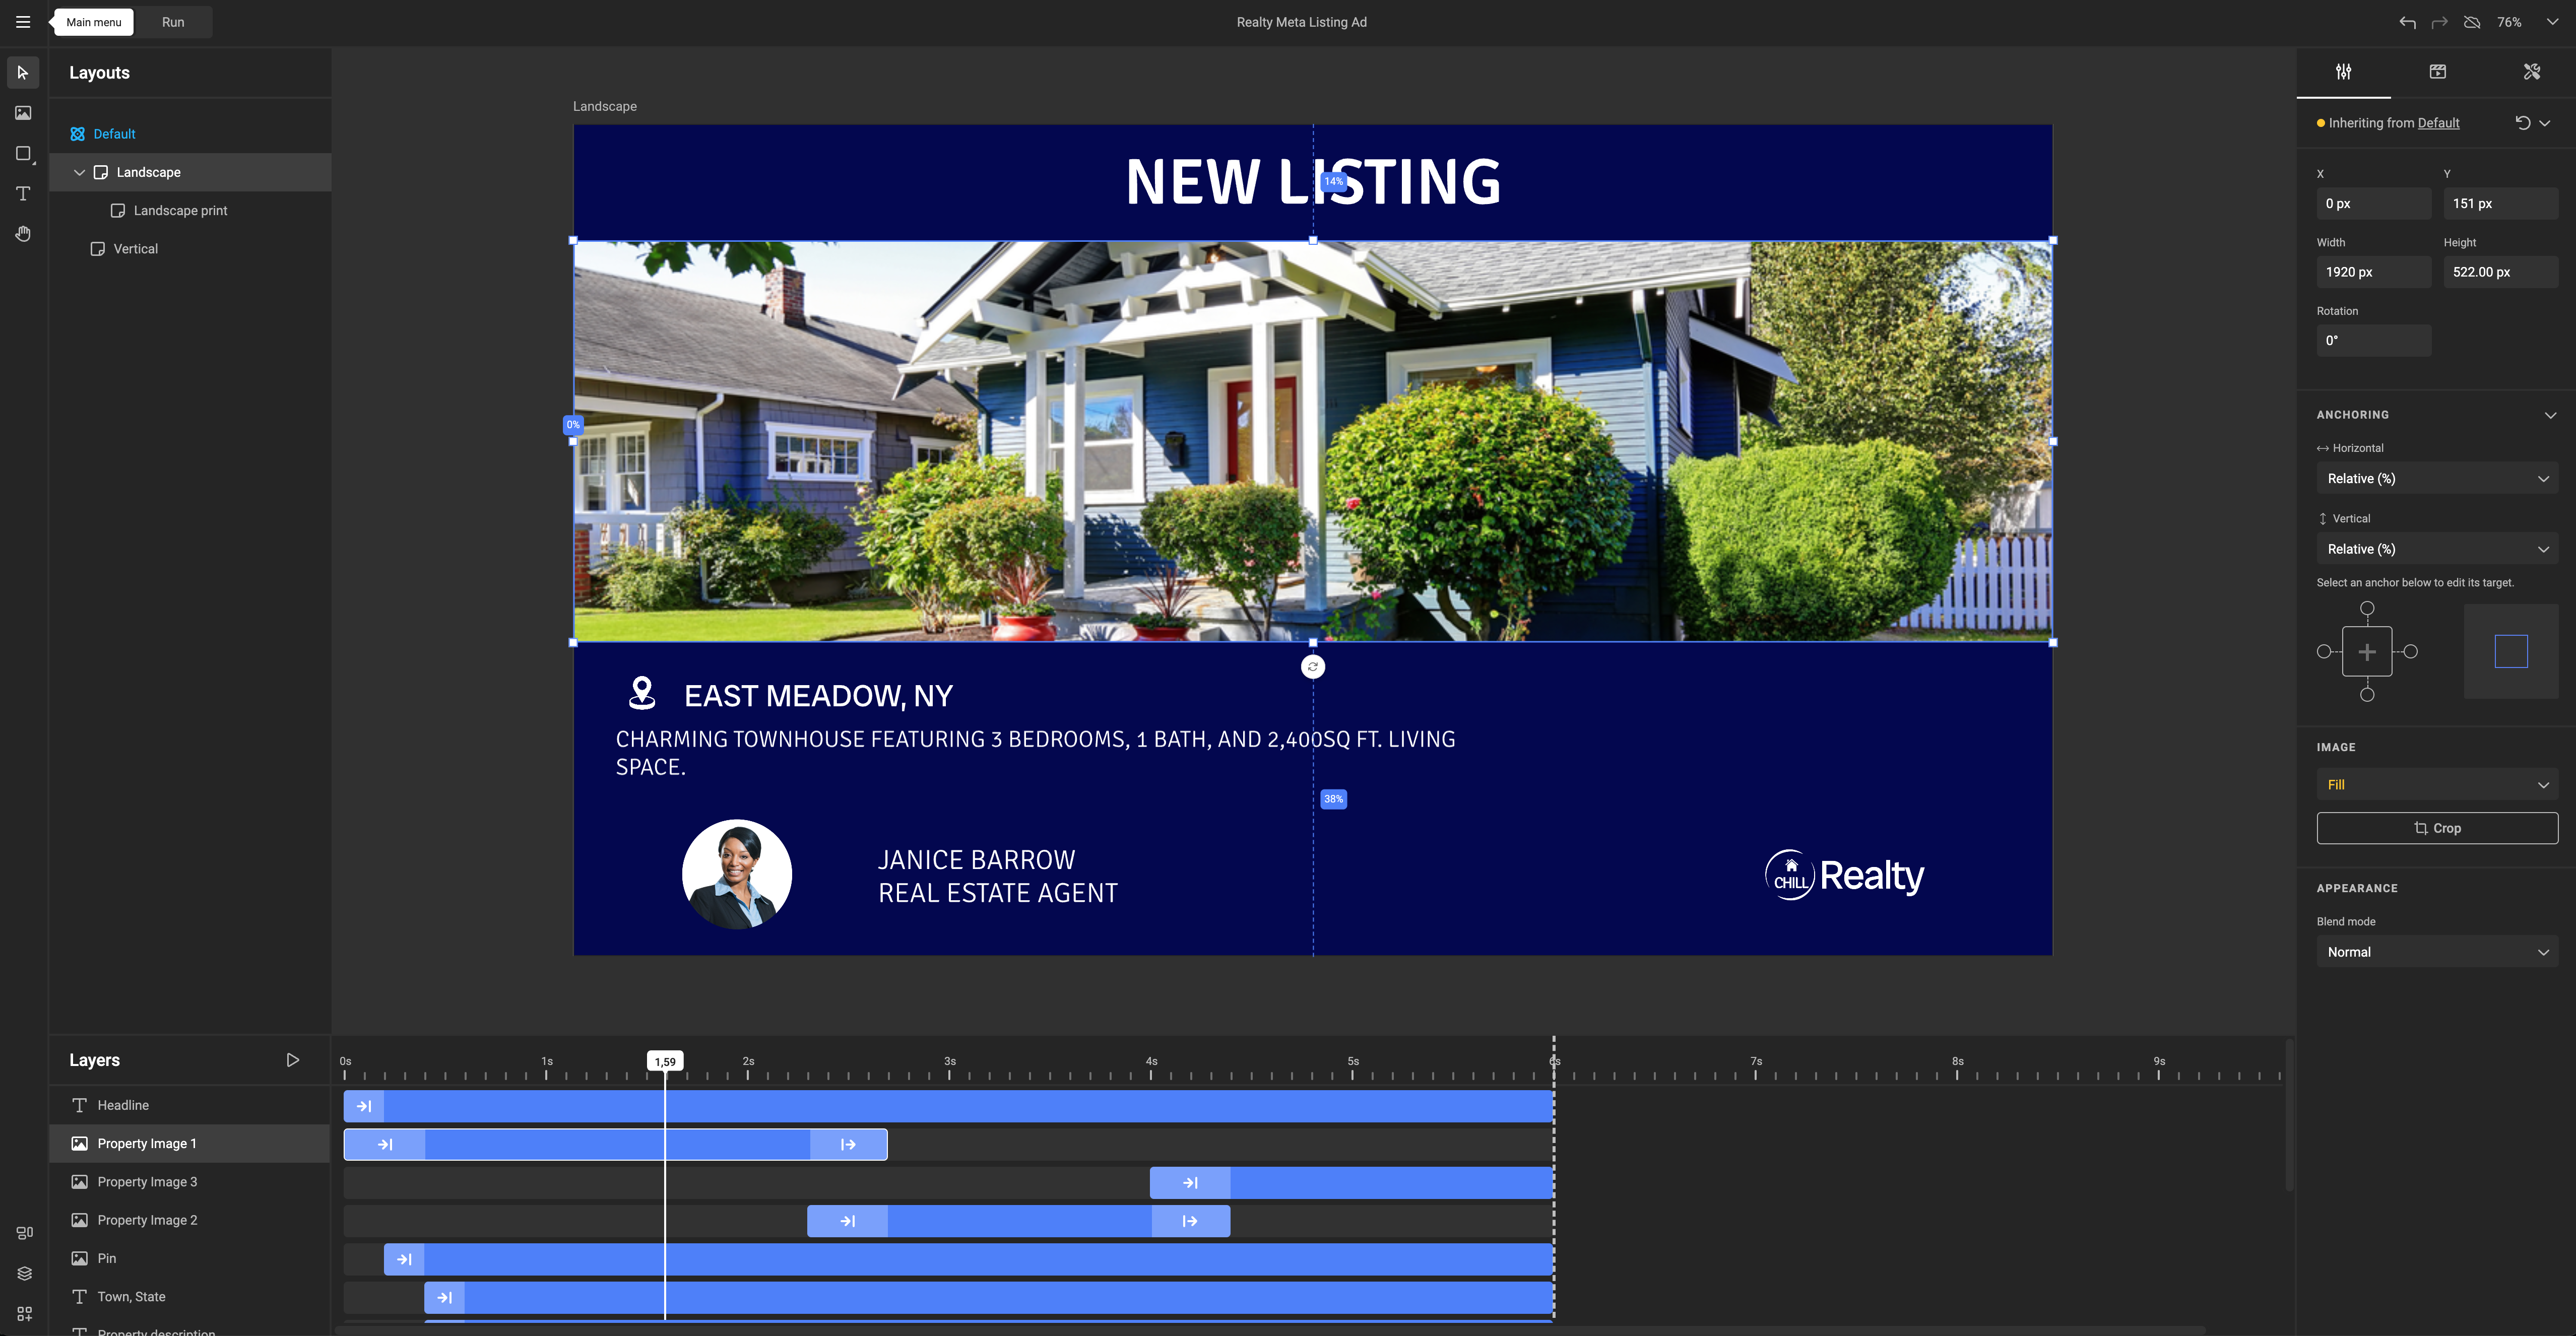Click the anchor target preview square

click(2511, 652)
